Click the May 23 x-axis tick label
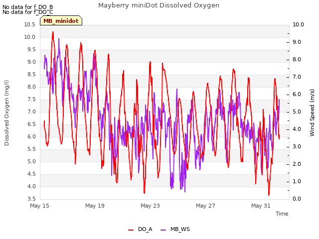The image size is (319, 239). pos(150,206)
